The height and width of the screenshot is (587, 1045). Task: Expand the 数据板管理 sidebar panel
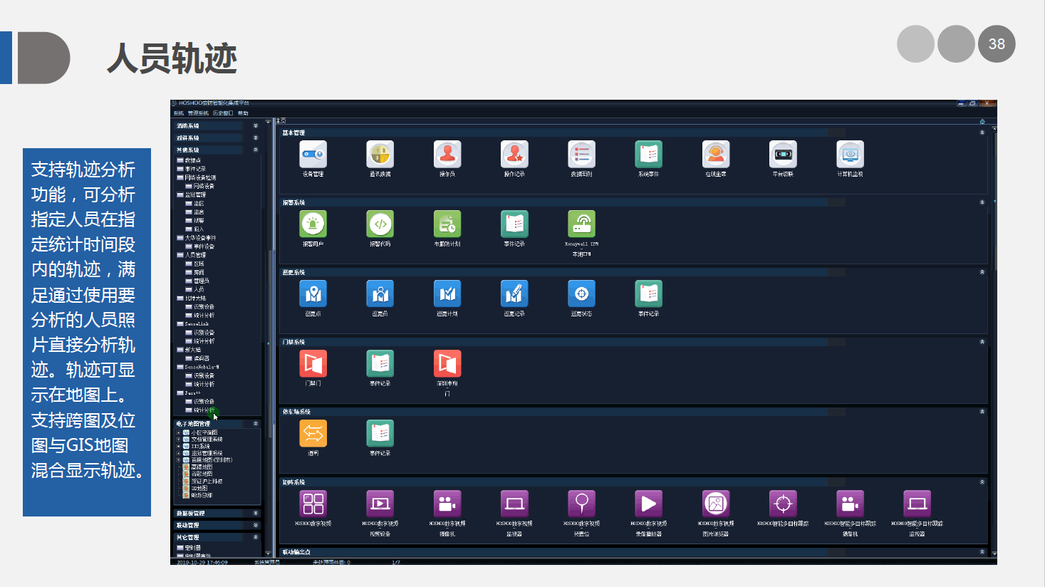tap(256, 513)
